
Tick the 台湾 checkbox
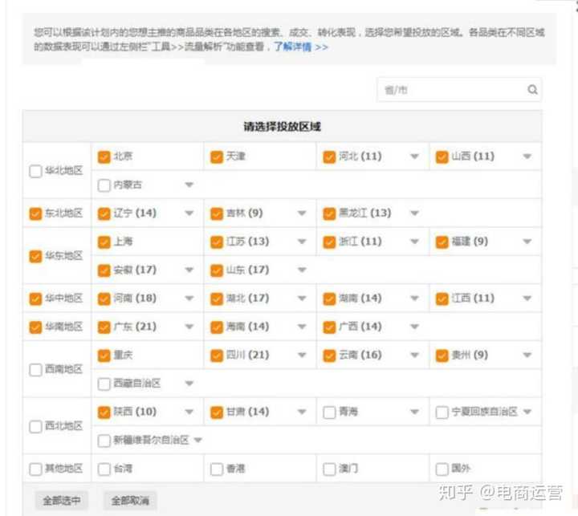click(x=104, y=469)
